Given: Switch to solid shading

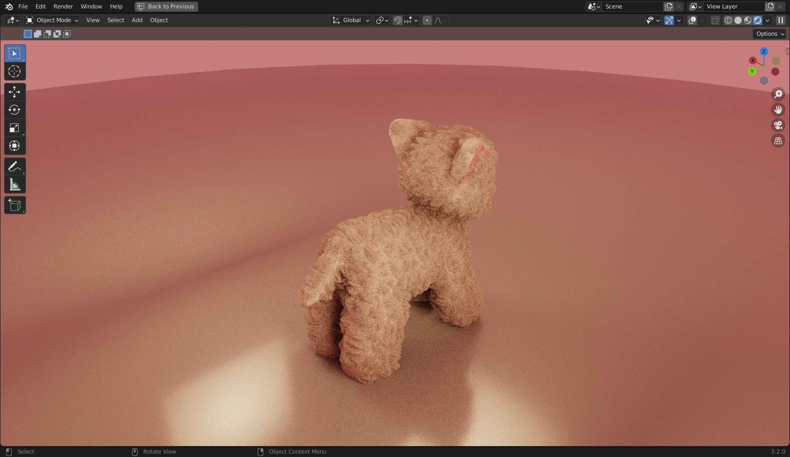Looking at the screenshot, I should tap(738, 20).
